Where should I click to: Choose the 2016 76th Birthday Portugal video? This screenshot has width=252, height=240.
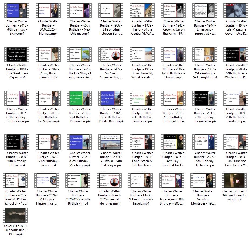click(173, 98)
